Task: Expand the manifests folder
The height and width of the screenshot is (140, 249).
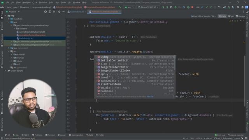Action: click(x=9, y=19)
